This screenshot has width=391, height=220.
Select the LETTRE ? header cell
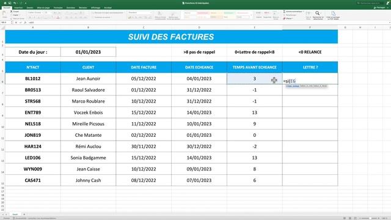(x=310, y=67)
